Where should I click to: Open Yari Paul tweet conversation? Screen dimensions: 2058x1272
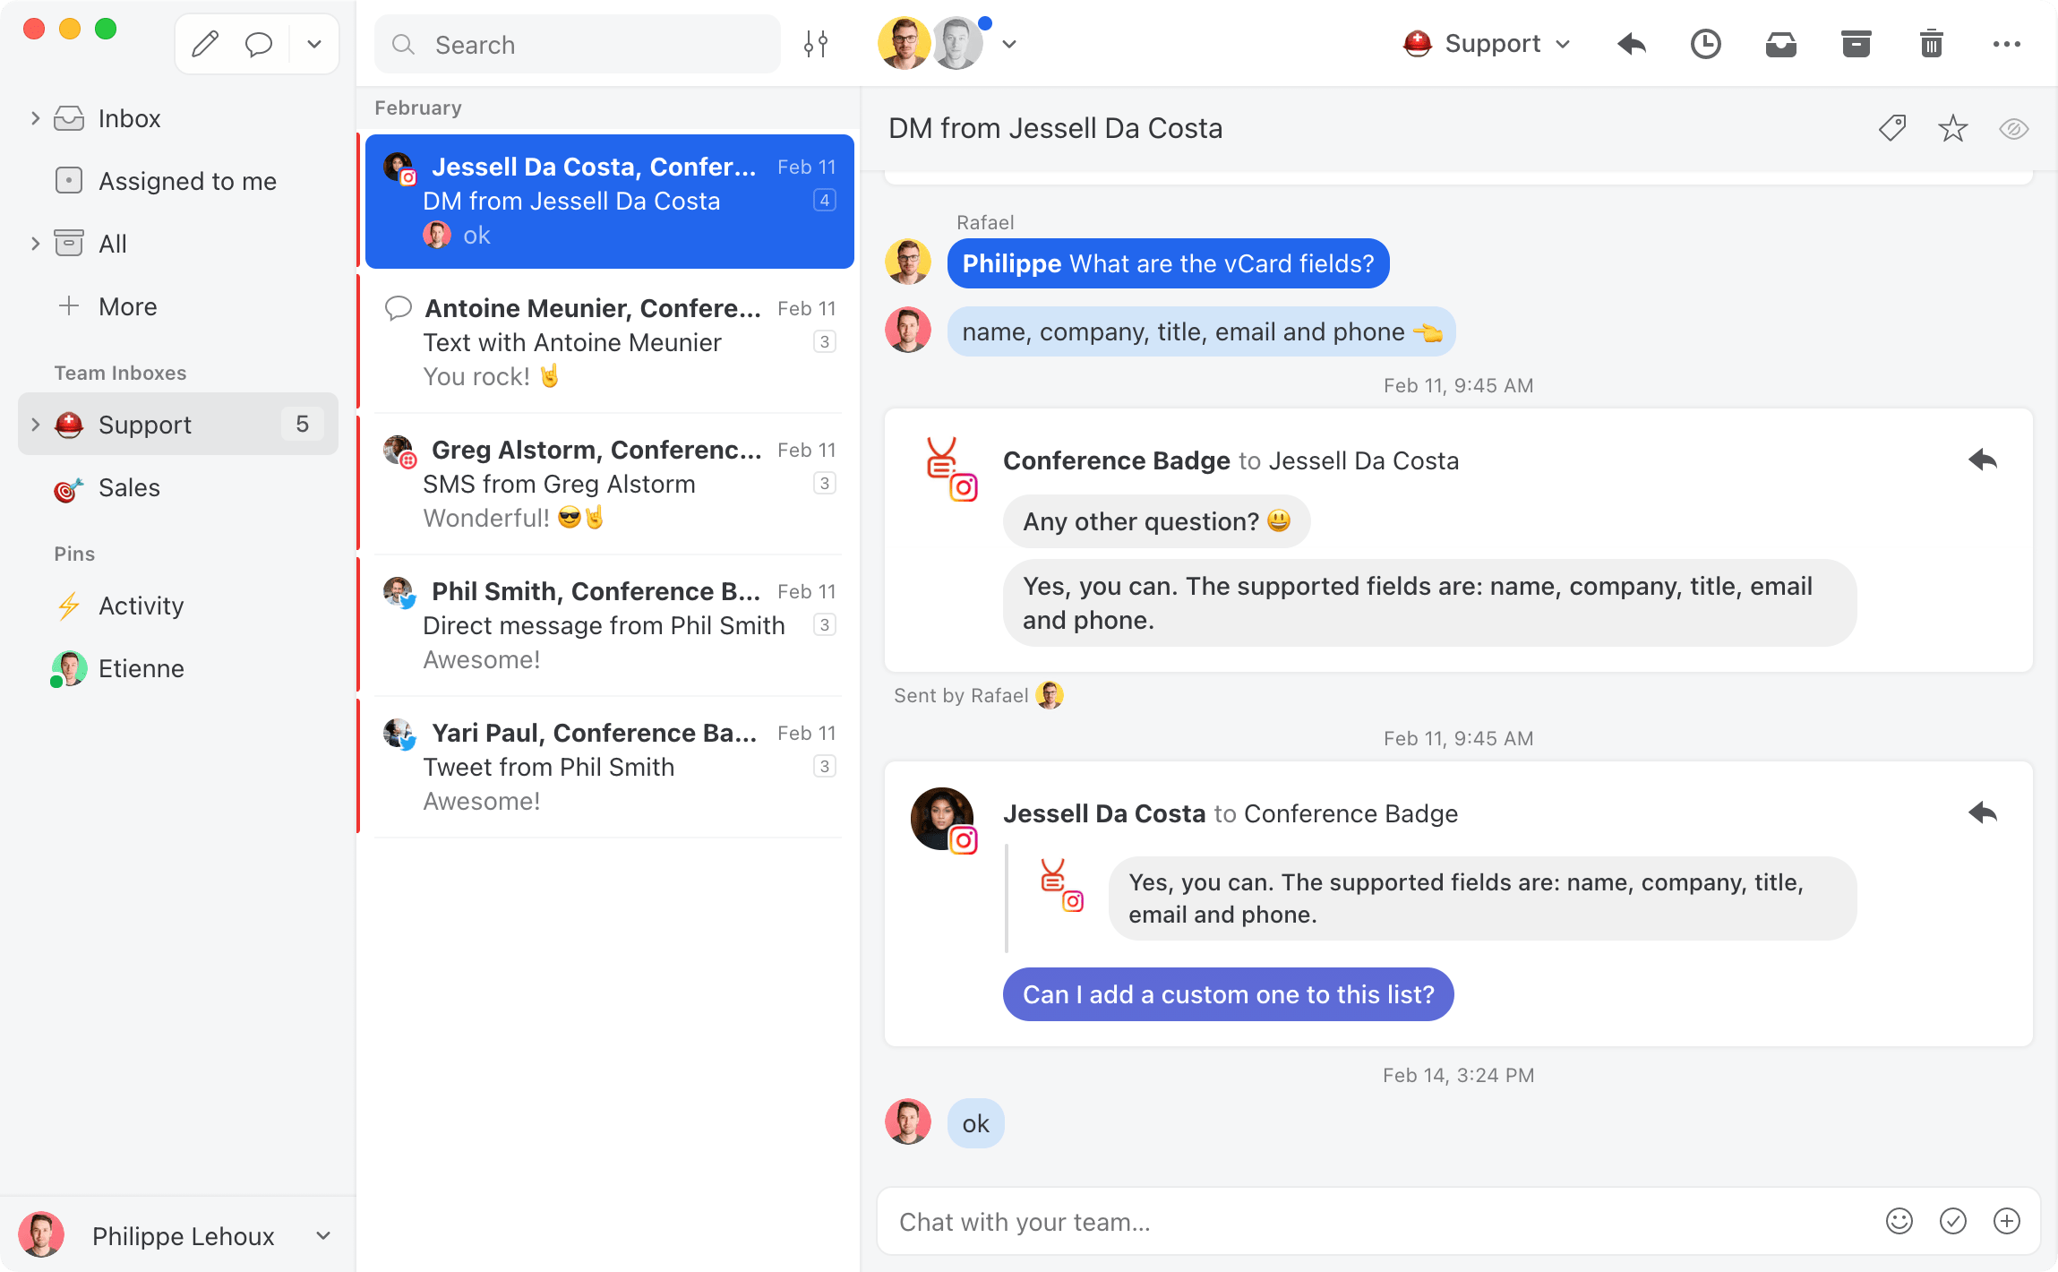pos(610,768)
